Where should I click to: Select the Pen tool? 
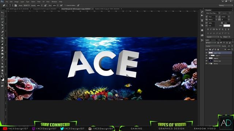(x=2, y=57)
